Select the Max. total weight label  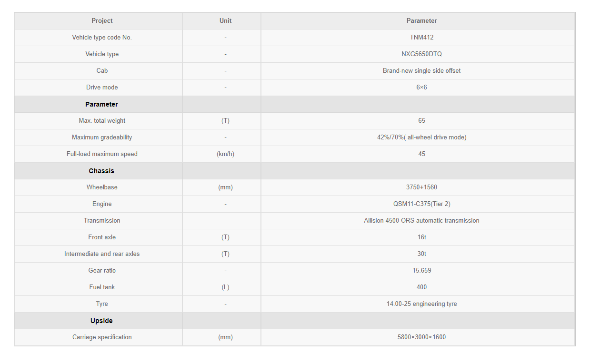(x=102, y=120)
